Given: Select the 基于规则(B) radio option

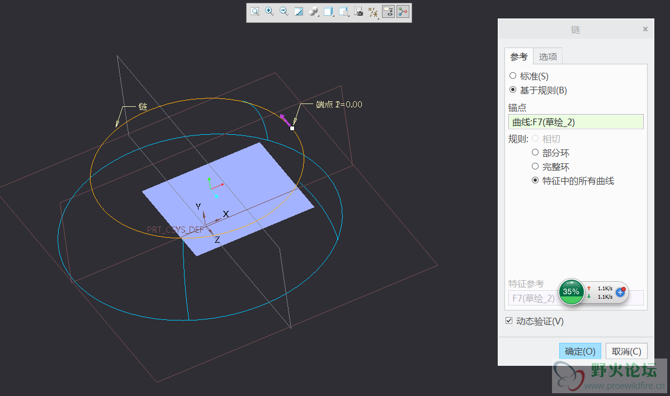Looking at the screenshot, I should [513, 89].
